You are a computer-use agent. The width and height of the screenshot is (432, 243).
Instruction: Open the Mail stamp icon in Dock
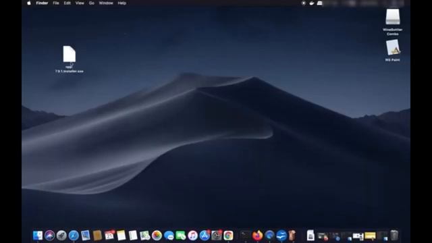(x=86, y=236)
